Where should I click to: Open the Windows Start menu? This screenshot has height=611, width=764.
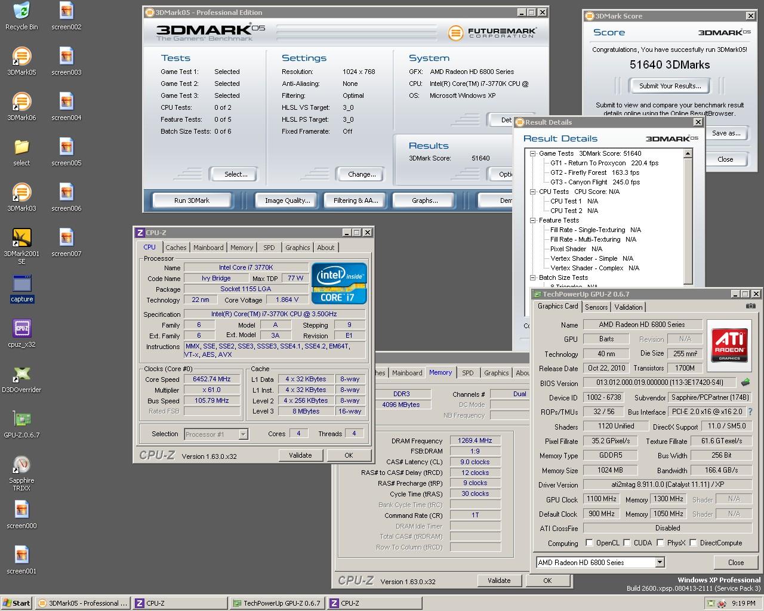click(17, 603)
